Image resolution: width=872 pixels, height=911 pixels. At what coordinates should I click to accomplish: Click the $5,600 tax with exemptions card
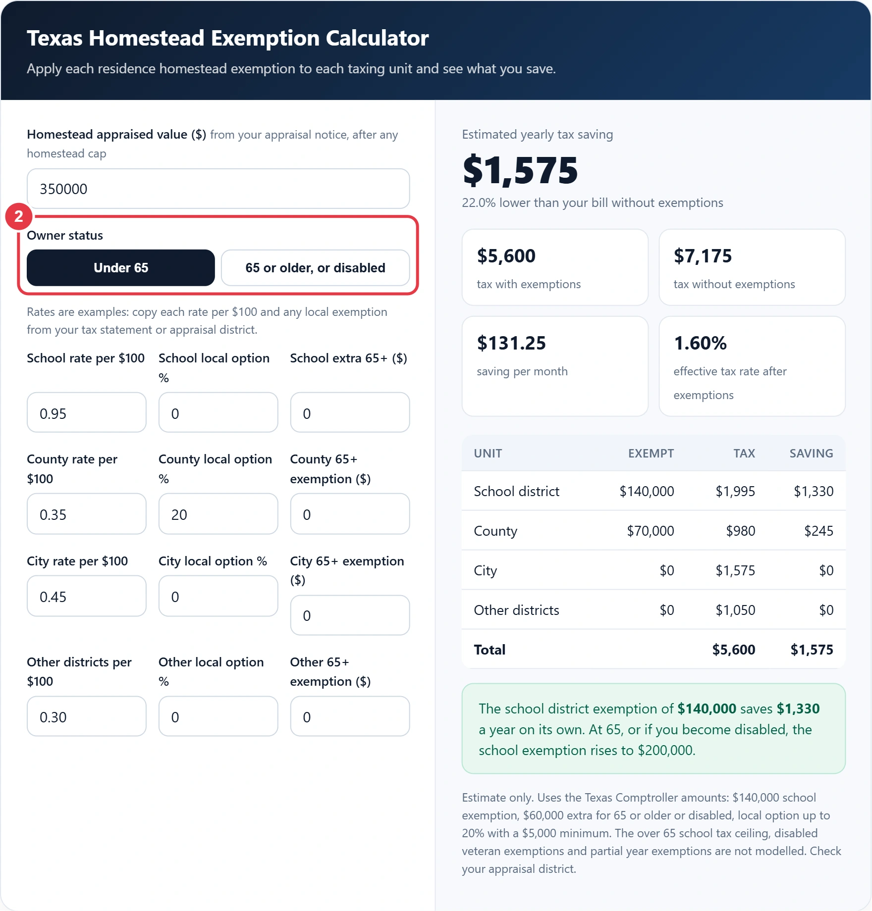pyautogui.click(x=555, y=267)
